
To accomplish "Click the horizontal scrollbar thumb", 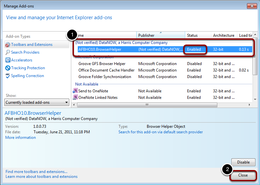I will (x=147, y=105).
